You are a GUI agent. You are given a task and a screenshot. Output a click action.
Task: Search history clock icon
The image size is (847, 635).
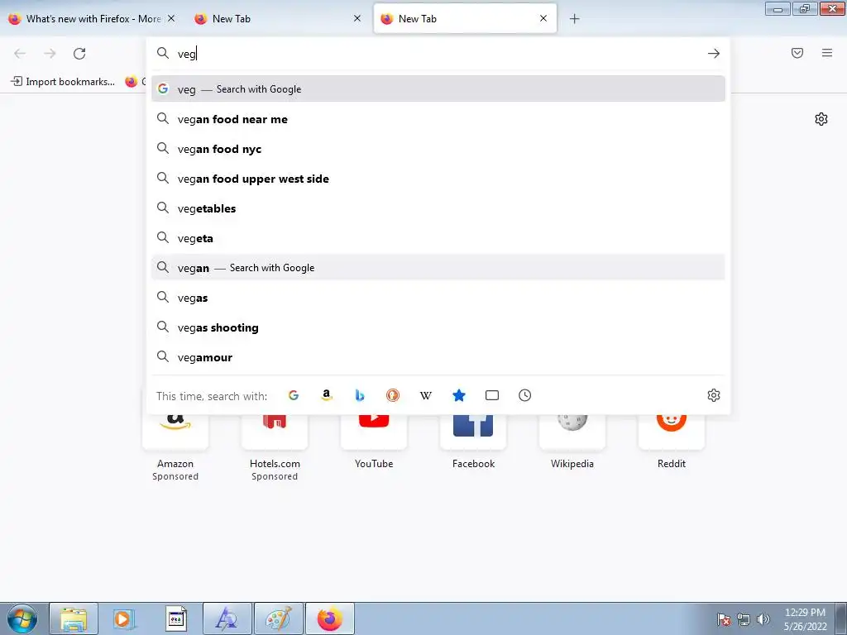click(524, 395)
